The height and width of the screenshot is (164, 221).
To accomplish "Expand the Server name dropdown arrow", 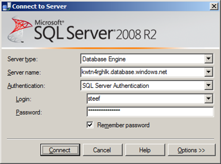I will 209,72.
